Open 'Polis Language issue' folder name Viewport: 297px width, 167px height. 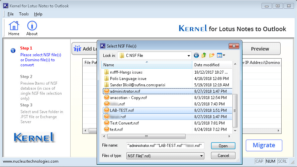128,78
